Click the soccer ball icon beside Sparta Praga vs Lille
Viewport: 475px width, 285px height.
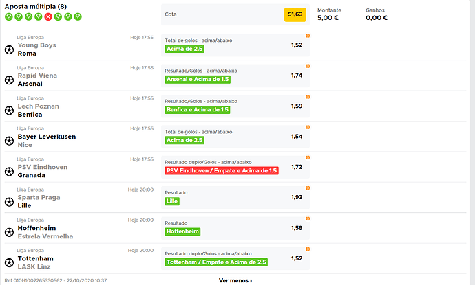point(9,202)
